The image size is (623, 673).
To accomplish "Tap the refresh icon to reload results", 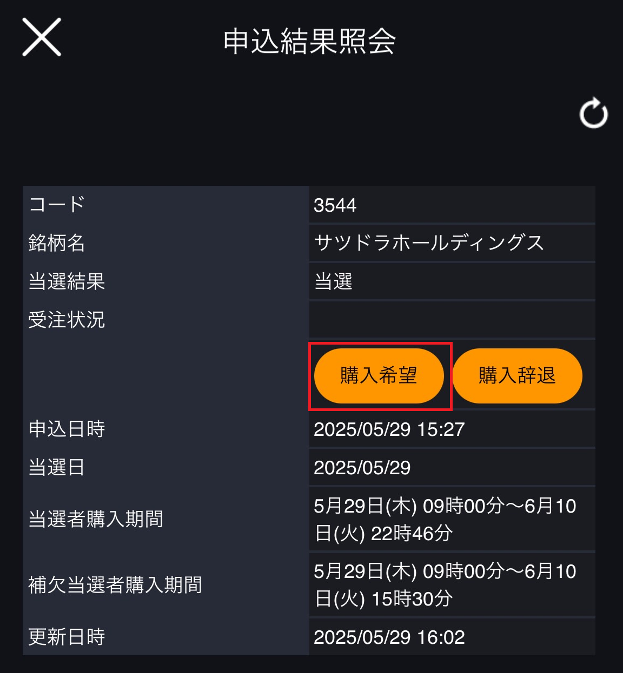I will click(593, 113).
